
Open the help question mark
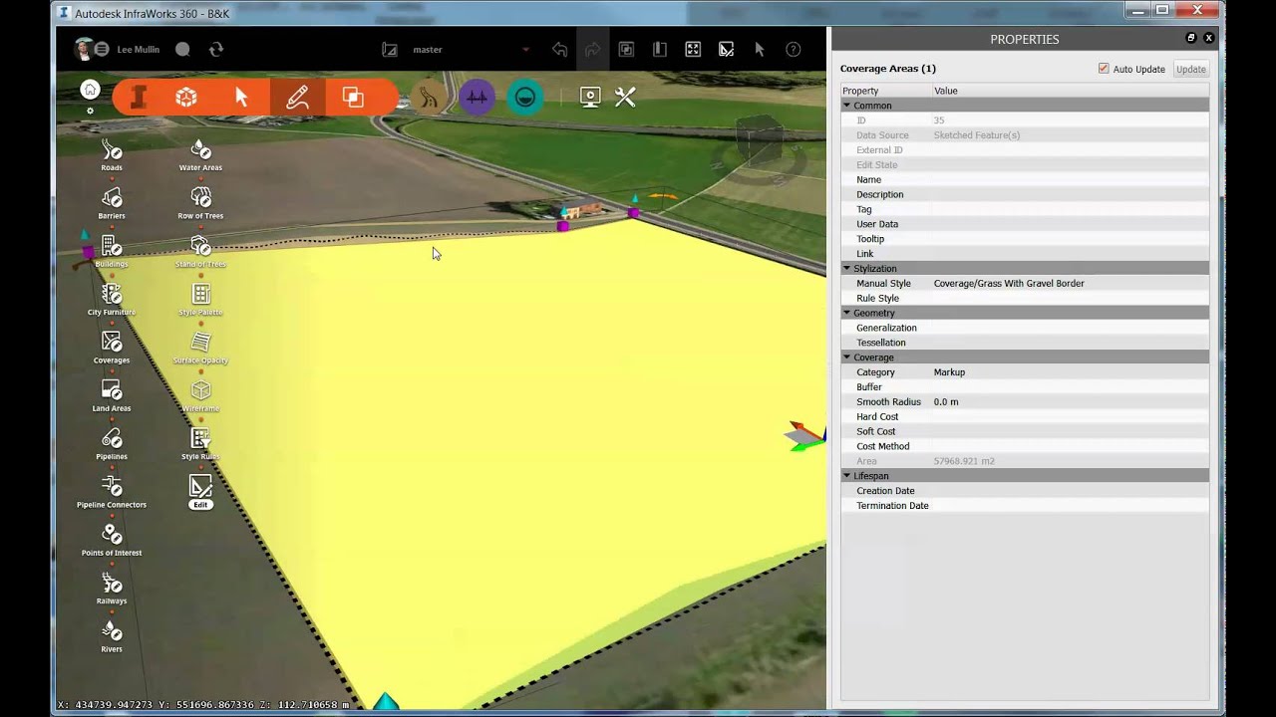pos(794,49)
